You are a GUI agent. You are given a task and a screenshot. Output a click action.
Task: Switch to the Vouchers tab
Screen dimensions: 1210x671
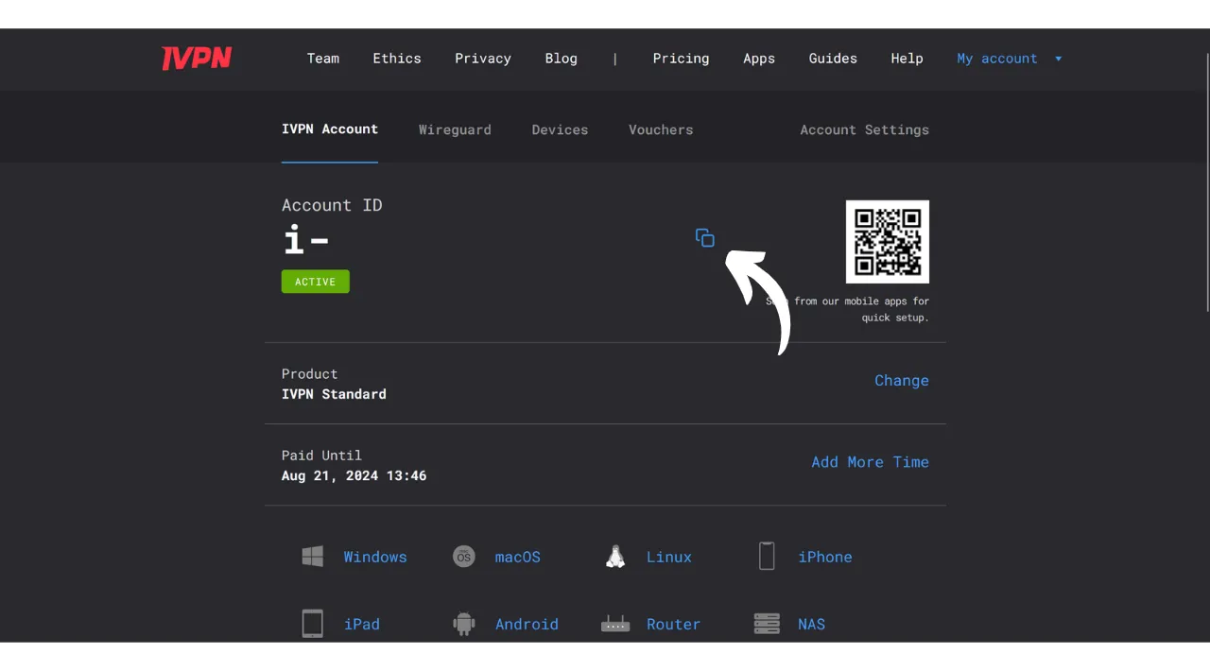[x=661, y=130]
